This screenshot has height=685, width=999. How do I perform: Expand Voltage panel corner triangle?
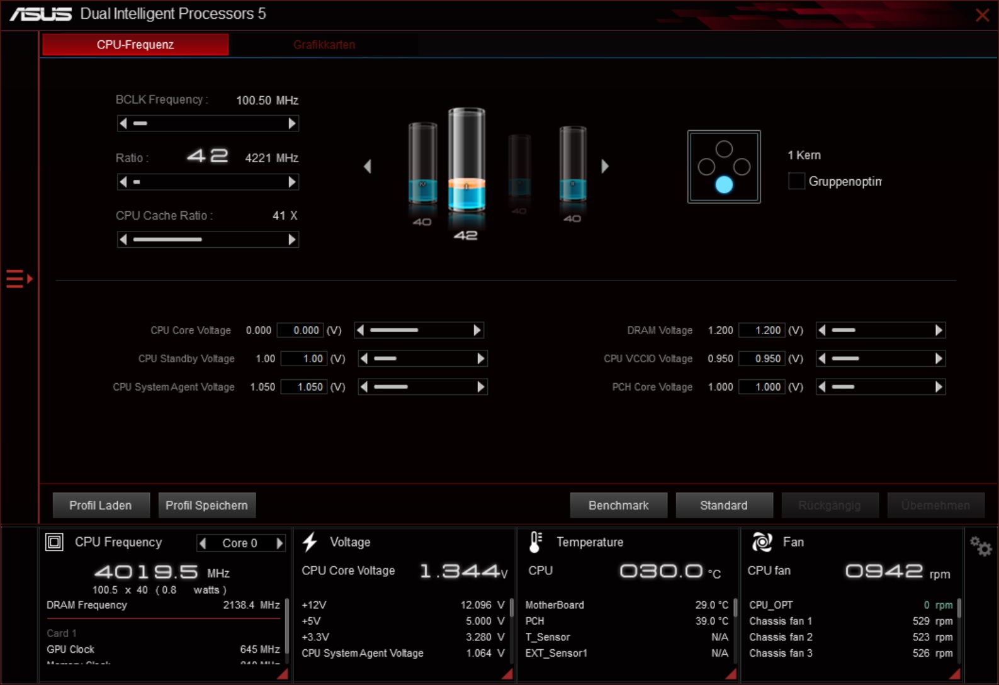(x=507, y=674)
